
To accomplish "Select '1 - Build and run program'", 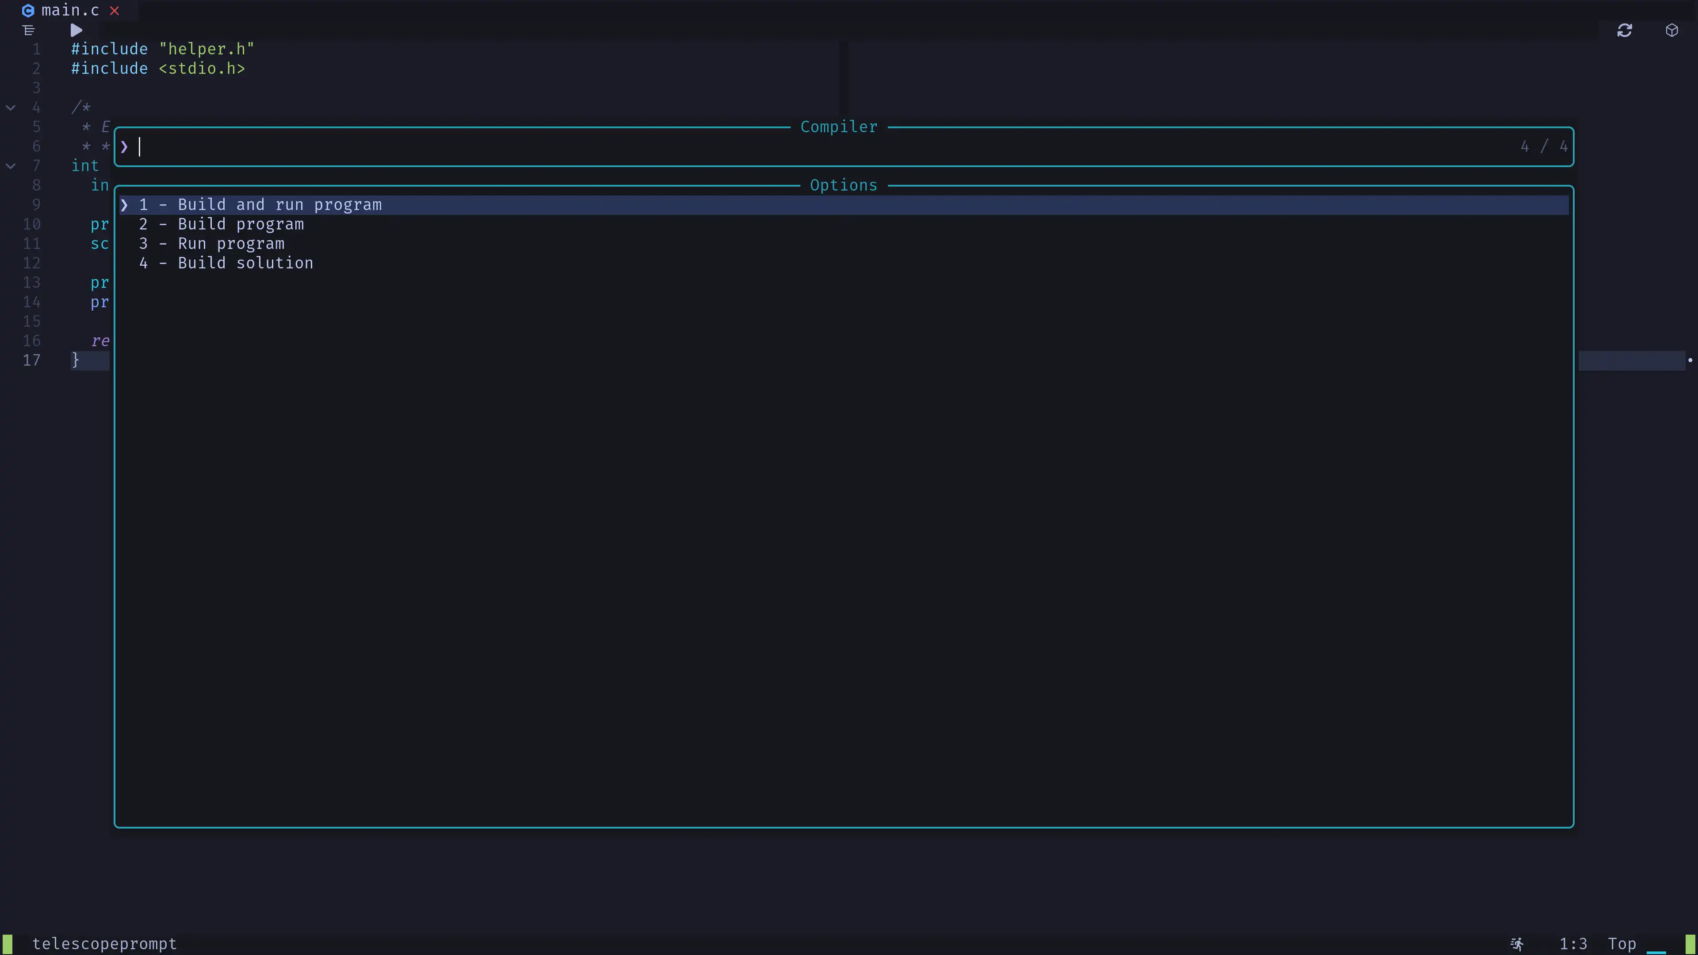I will tap(844, 205).
